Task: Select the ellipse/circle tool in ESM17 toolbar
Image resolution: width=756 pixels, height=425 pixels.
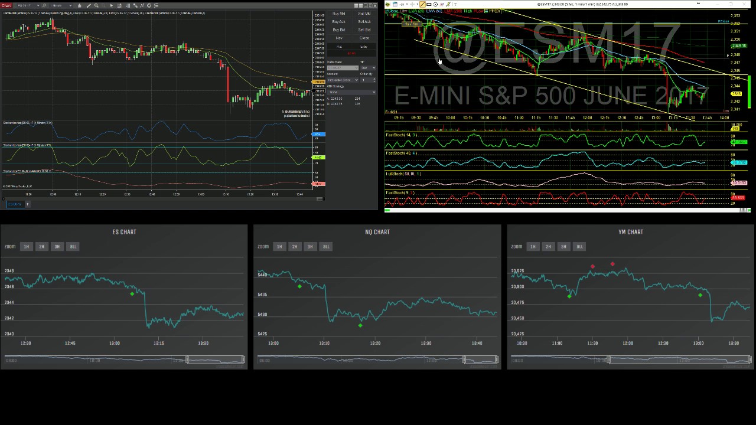Action: (435, 4)
